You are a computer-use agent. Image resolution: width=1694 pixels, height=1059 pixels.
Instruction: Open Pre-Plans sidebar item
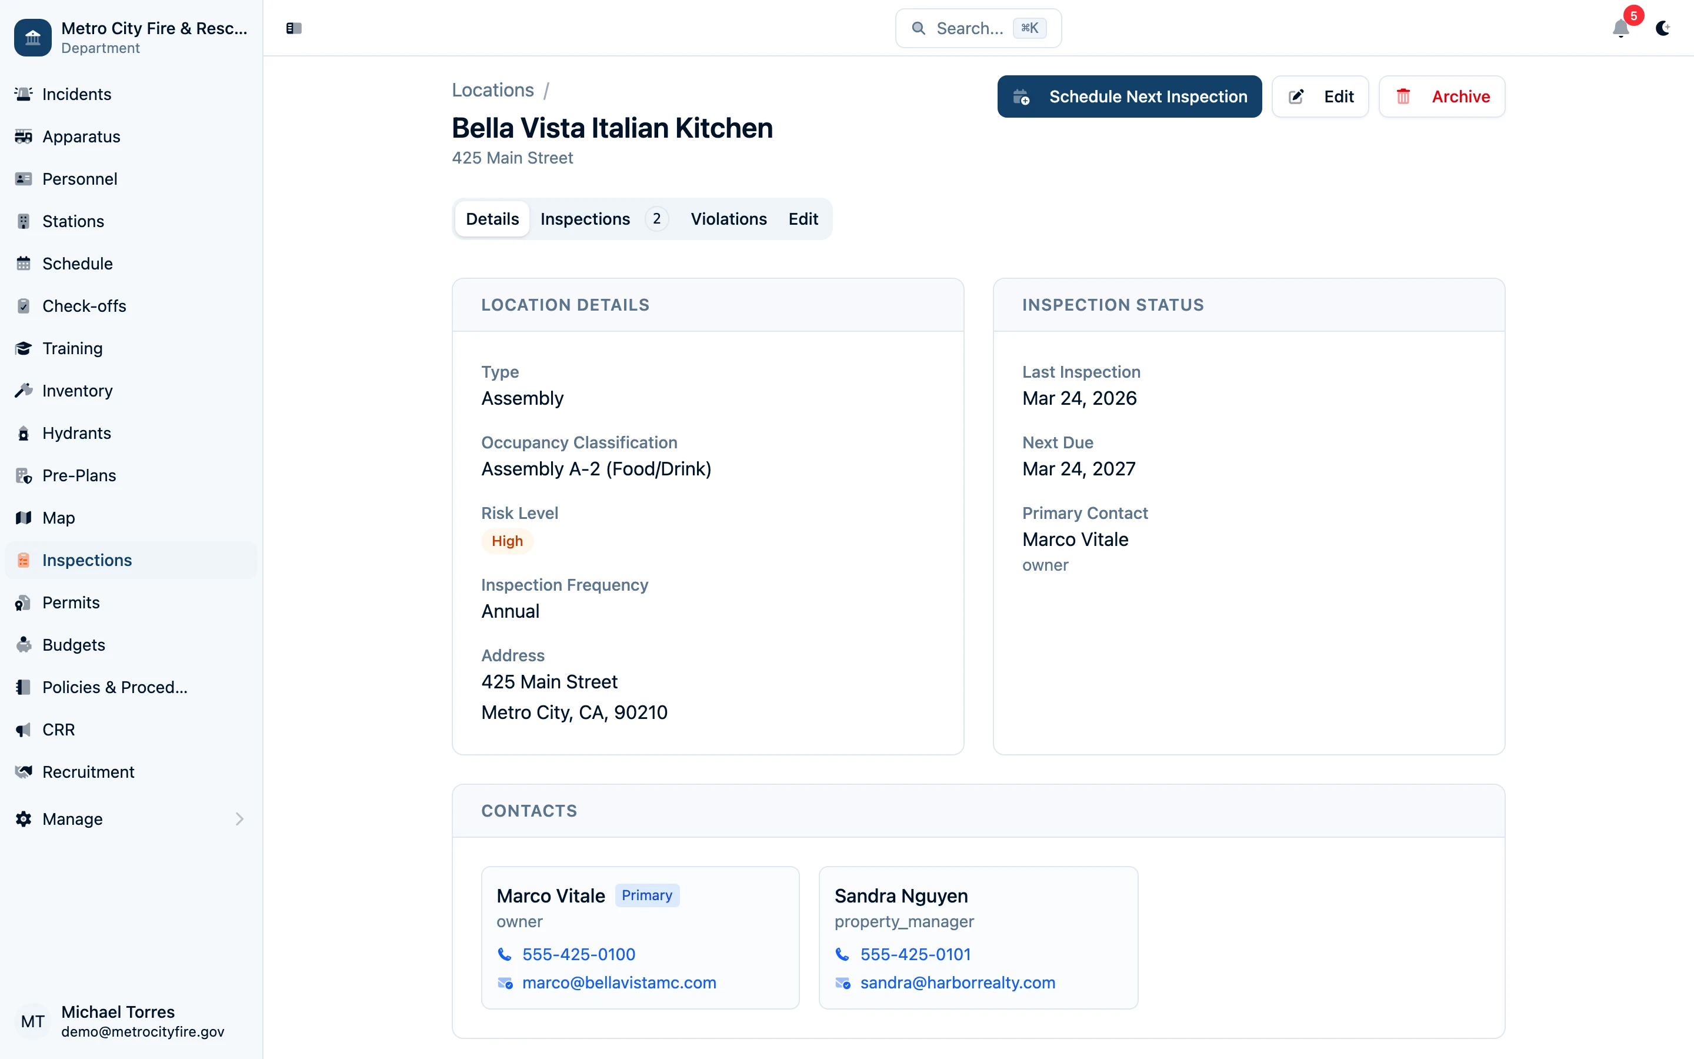[79, 475]
